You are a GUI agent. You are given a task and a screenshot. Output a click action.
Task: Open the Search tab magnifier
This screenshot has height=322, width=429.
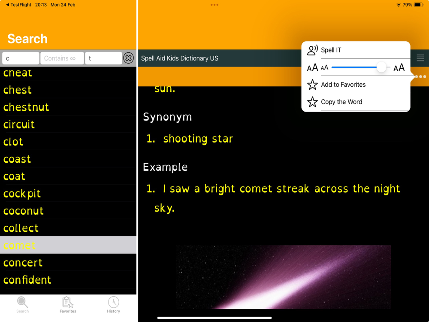pyautogui.click(x=22, y=304)
